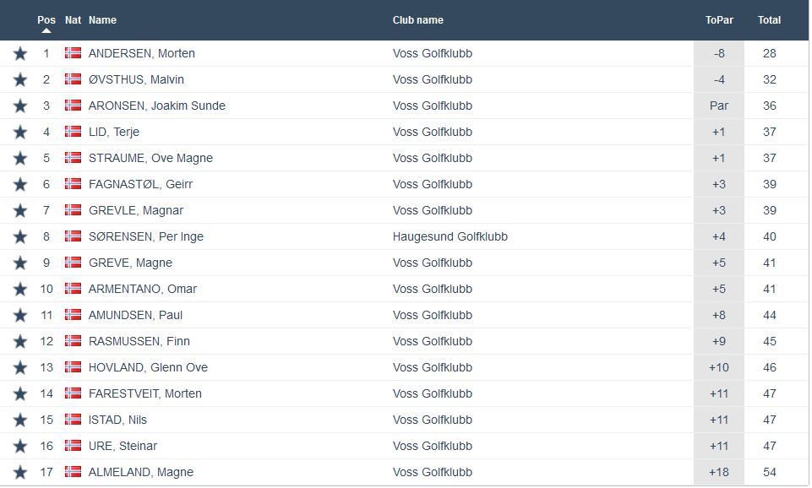Click Norwegian flag next to LID, Terje
Viewport: 812px width, 488px height.
point(74,132)
